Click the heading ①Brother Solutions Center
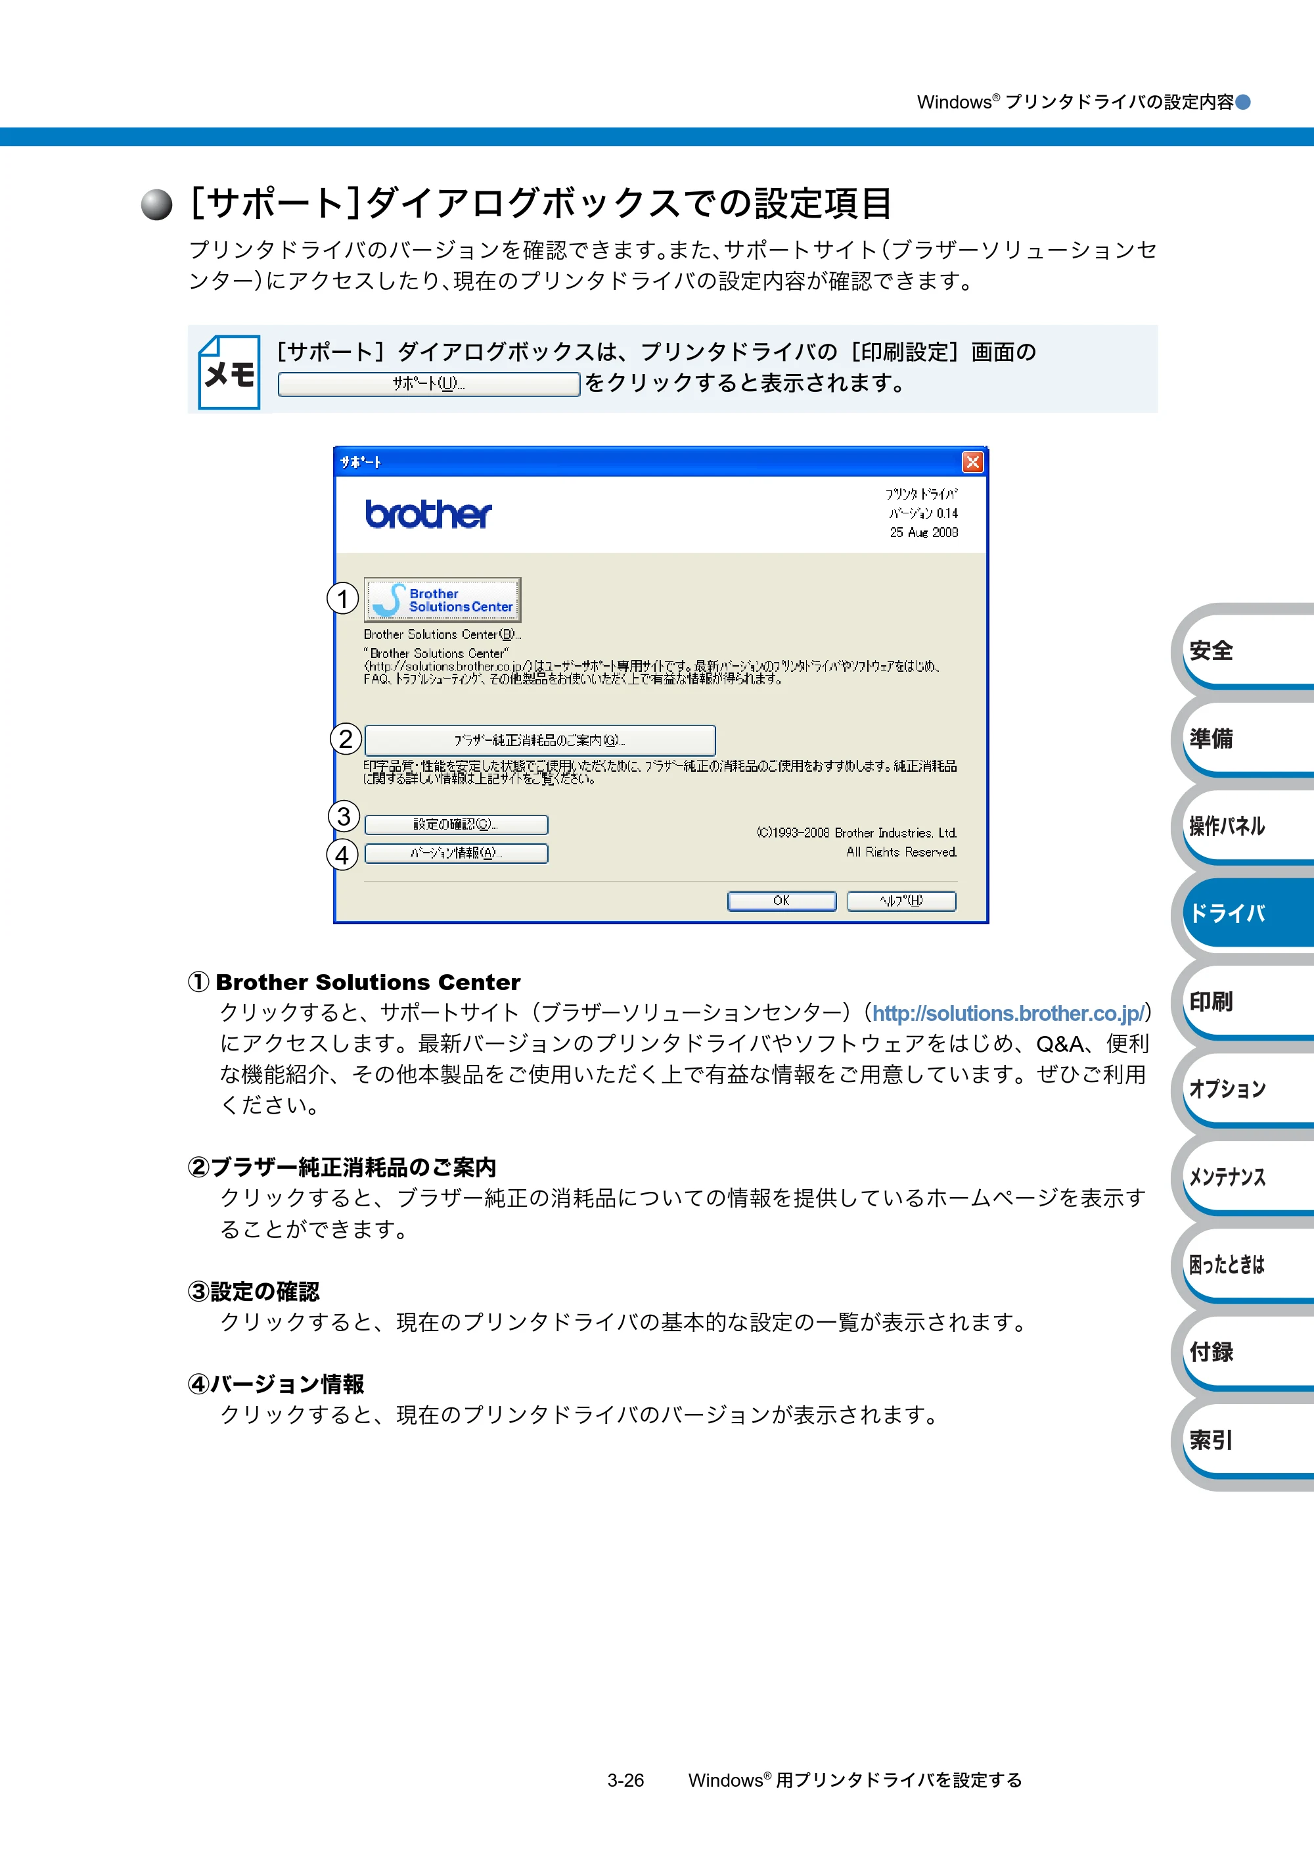The height and width of the screenshot is (1861, 1314). [354, 982]
